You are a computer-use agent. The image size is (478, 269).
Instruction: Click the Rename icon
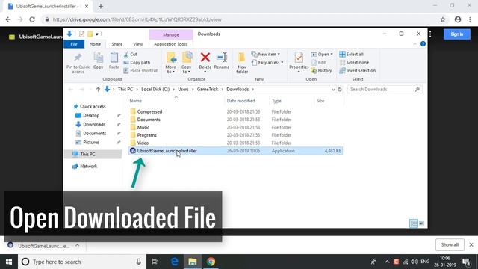[222, 57]
